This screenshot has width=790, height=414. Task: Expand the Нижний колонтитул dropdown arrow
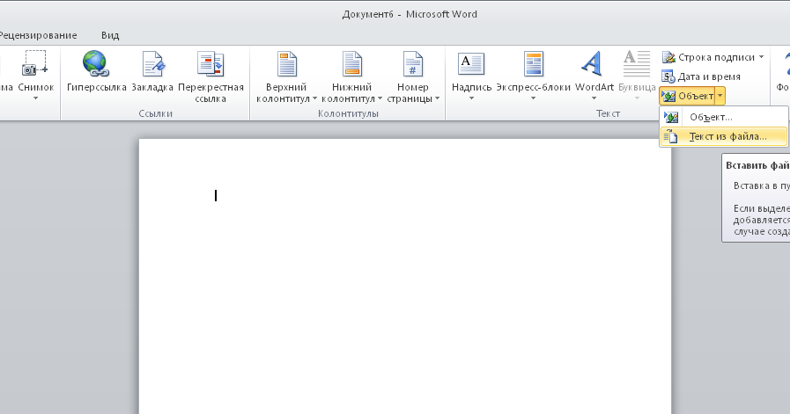pyautogui.click(x=380, y=98)
